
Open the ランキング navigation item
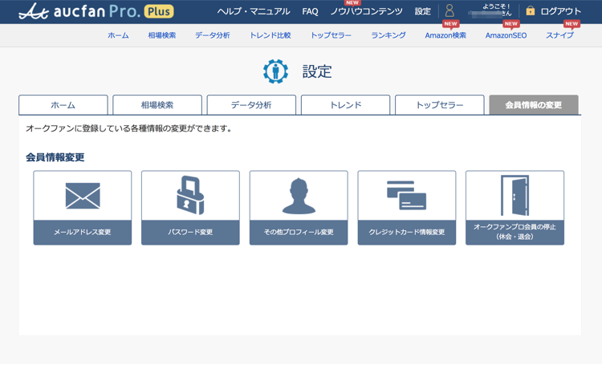point(388,35)
